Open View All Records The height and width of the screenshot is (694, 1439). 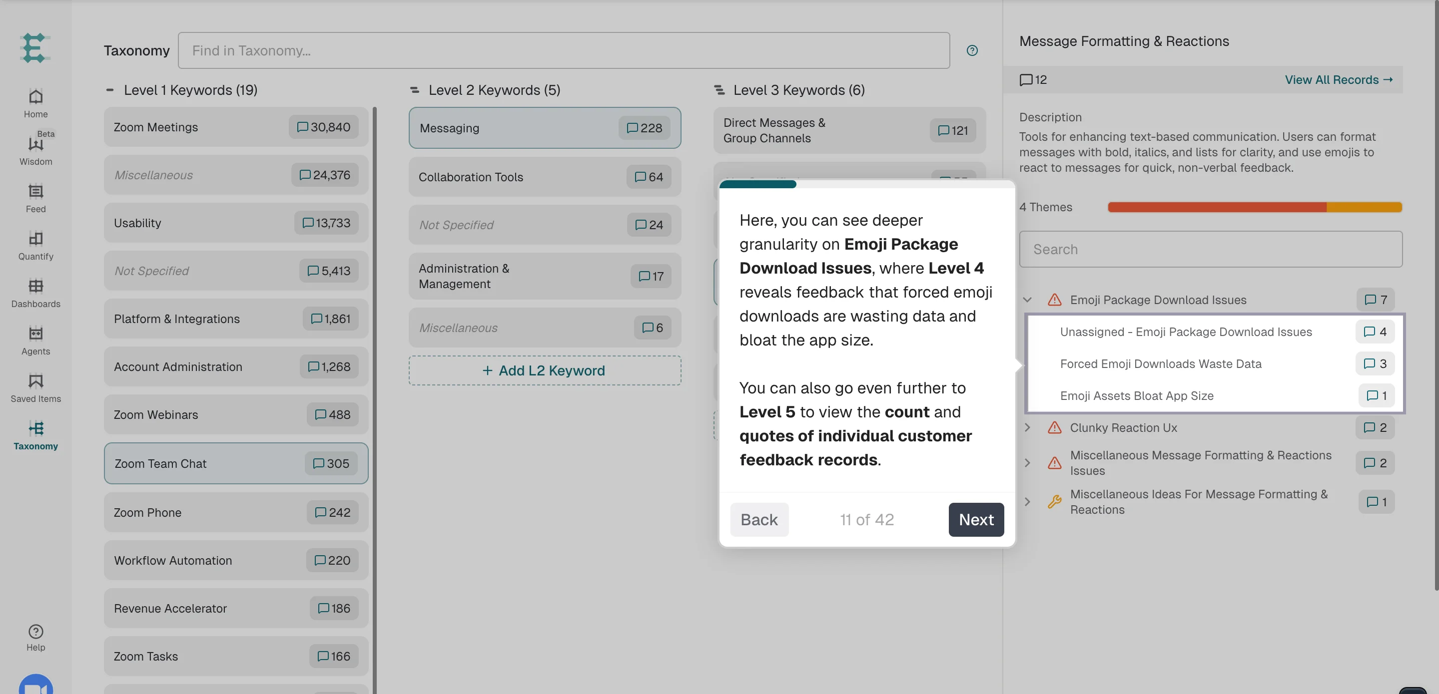click(x=1338, y=79)
